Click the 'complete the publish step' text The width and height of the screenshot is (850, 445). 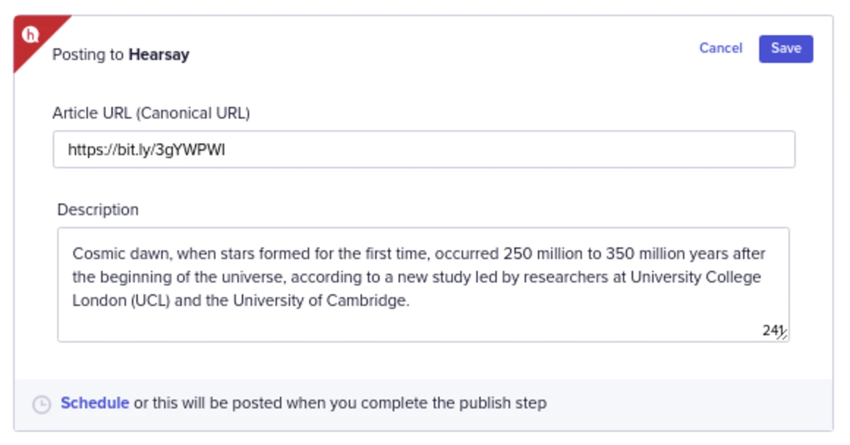pos(453,403)
